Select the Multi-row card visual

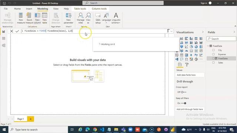(196, 51)
